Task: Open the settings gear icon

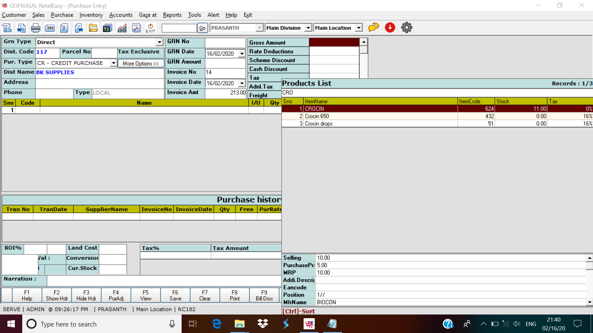Action: (x=406, y=28)
